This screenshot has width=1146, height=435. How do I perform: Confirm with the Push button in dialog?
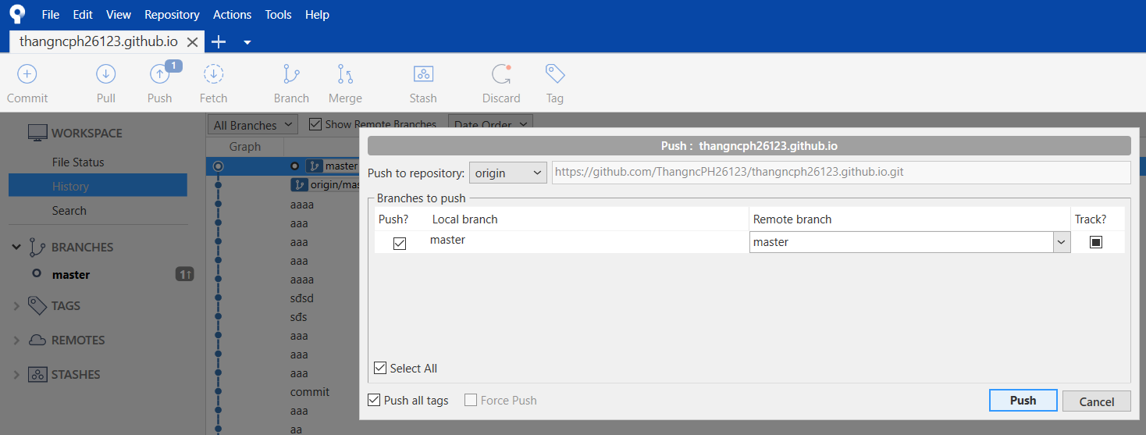pyautogui.click(x=1023, y=400)
